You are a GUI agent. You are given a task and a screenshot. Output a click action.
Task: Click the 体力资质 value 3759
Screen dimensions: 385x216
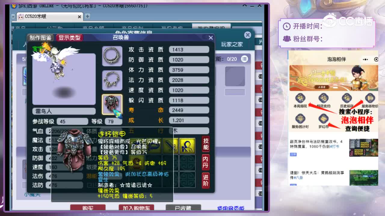point(189,70)
